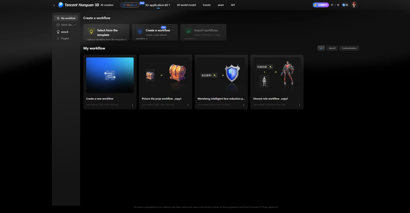410x213 pixels.
Task: Select the 'Customization' filter
Action: point(349,48)
